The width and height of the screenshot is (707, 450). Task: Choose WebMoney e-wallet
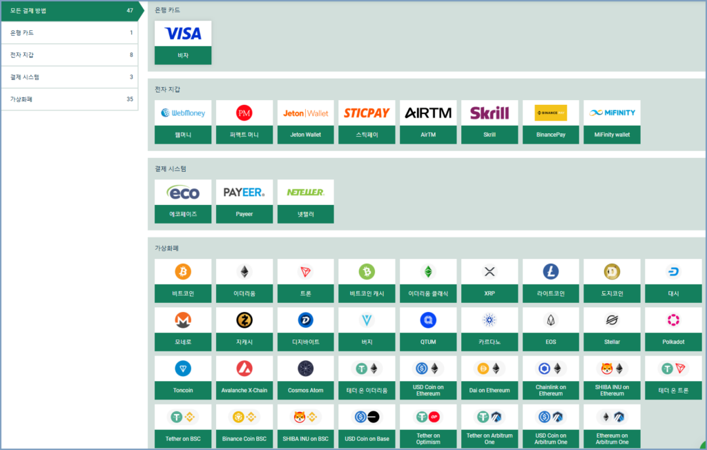[x=182, y=121]
